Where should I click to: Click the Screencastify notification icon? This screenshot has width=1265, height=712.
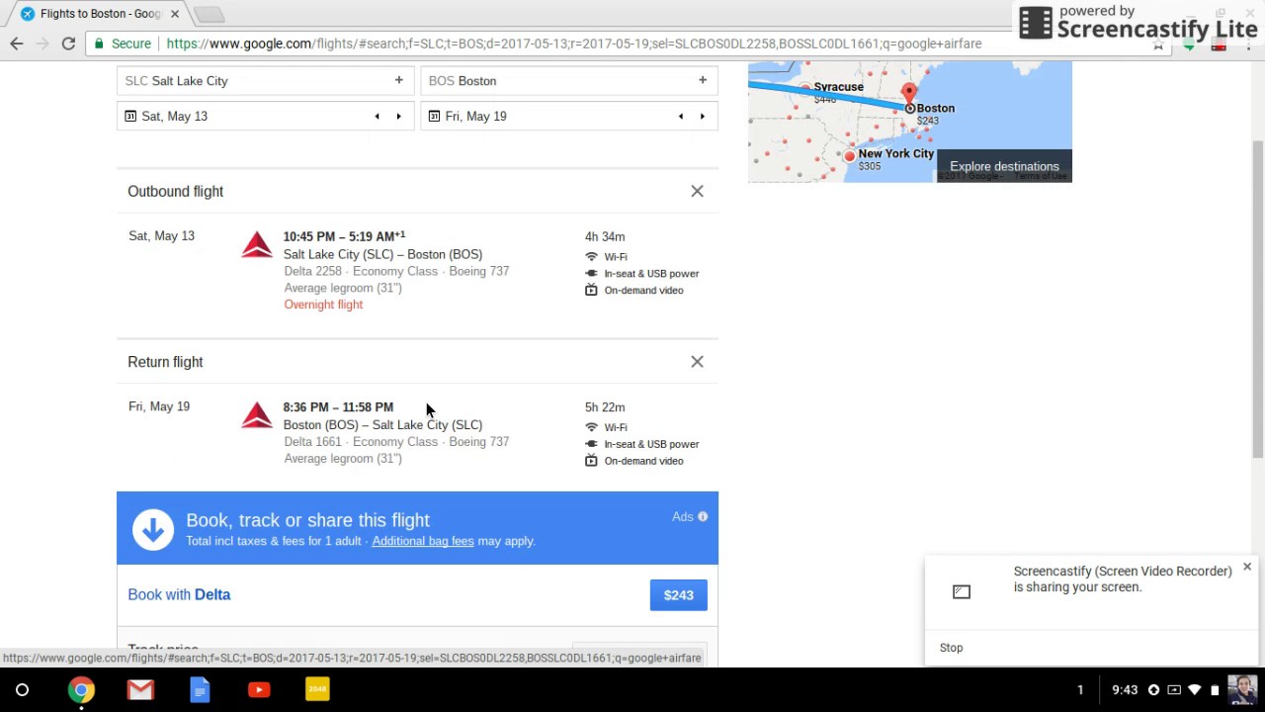(x=962, y=591)
